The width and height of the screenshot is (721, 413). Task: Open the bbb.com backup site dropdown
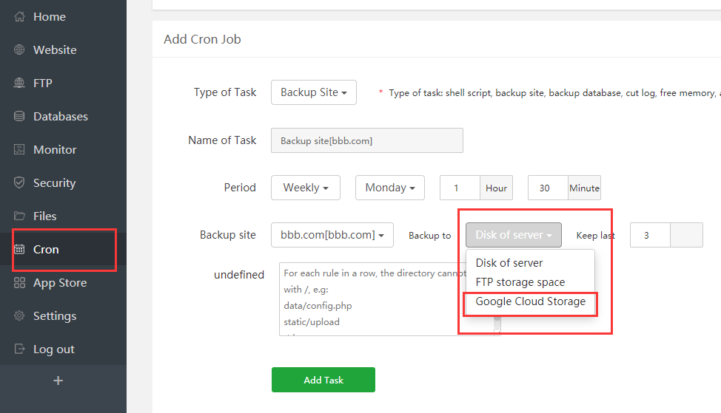[x=332, y=235]
